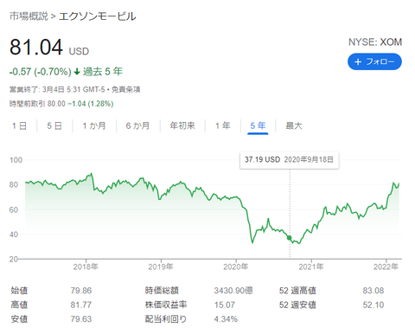Click the 時価総額 value 3430.90億
The height and width of the screenshot is (334, 415).
(x=233, y=291)
